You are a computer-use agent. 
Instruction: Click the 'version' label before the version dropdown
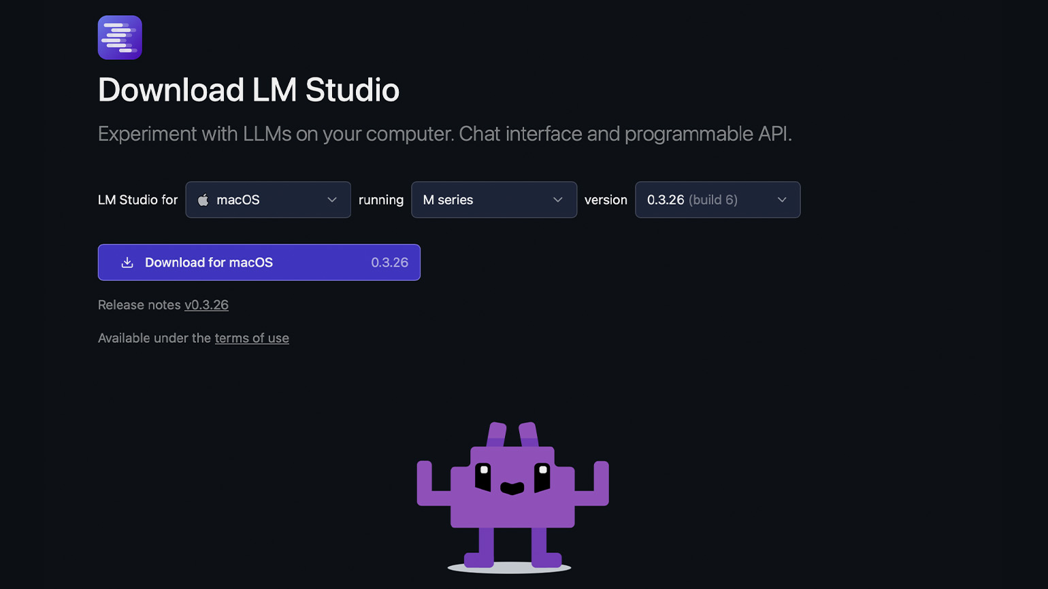[606, 200]
